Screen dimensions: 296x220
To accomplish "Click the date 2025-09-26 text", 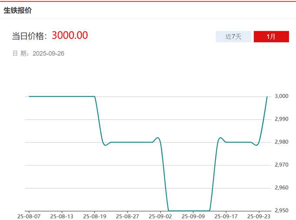I will [48, 54].
